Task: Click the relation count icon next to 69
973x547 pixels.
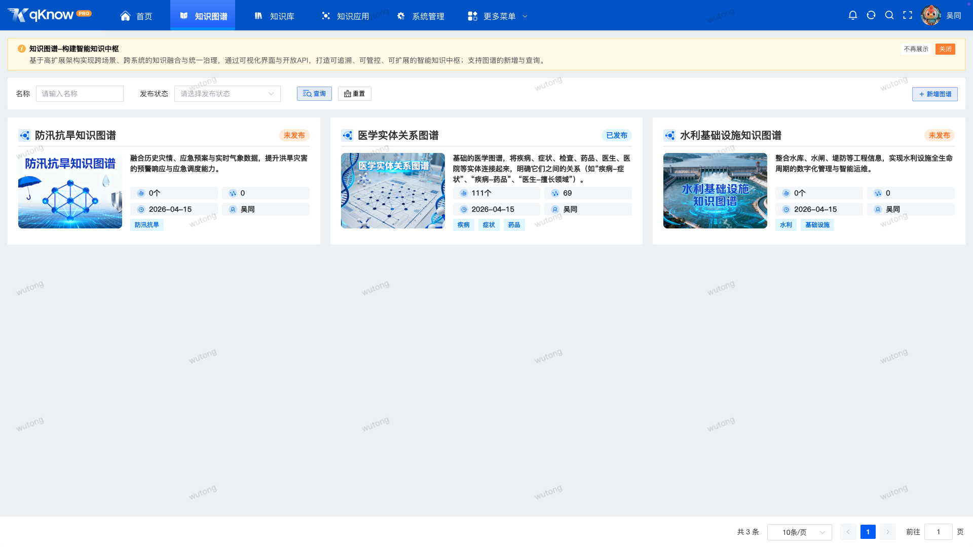Action: pos(555,193)
